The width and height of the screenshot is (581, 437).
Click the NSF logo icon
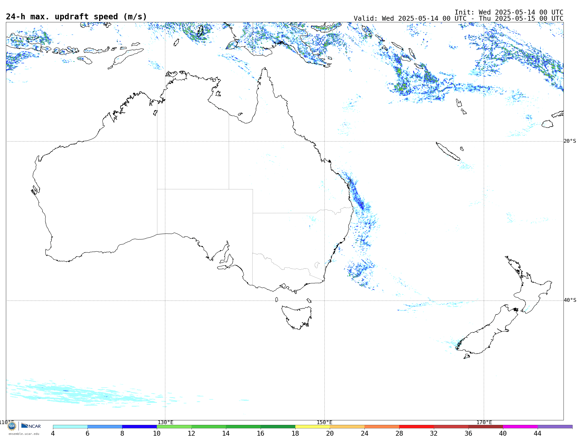[x=12, y=426]
